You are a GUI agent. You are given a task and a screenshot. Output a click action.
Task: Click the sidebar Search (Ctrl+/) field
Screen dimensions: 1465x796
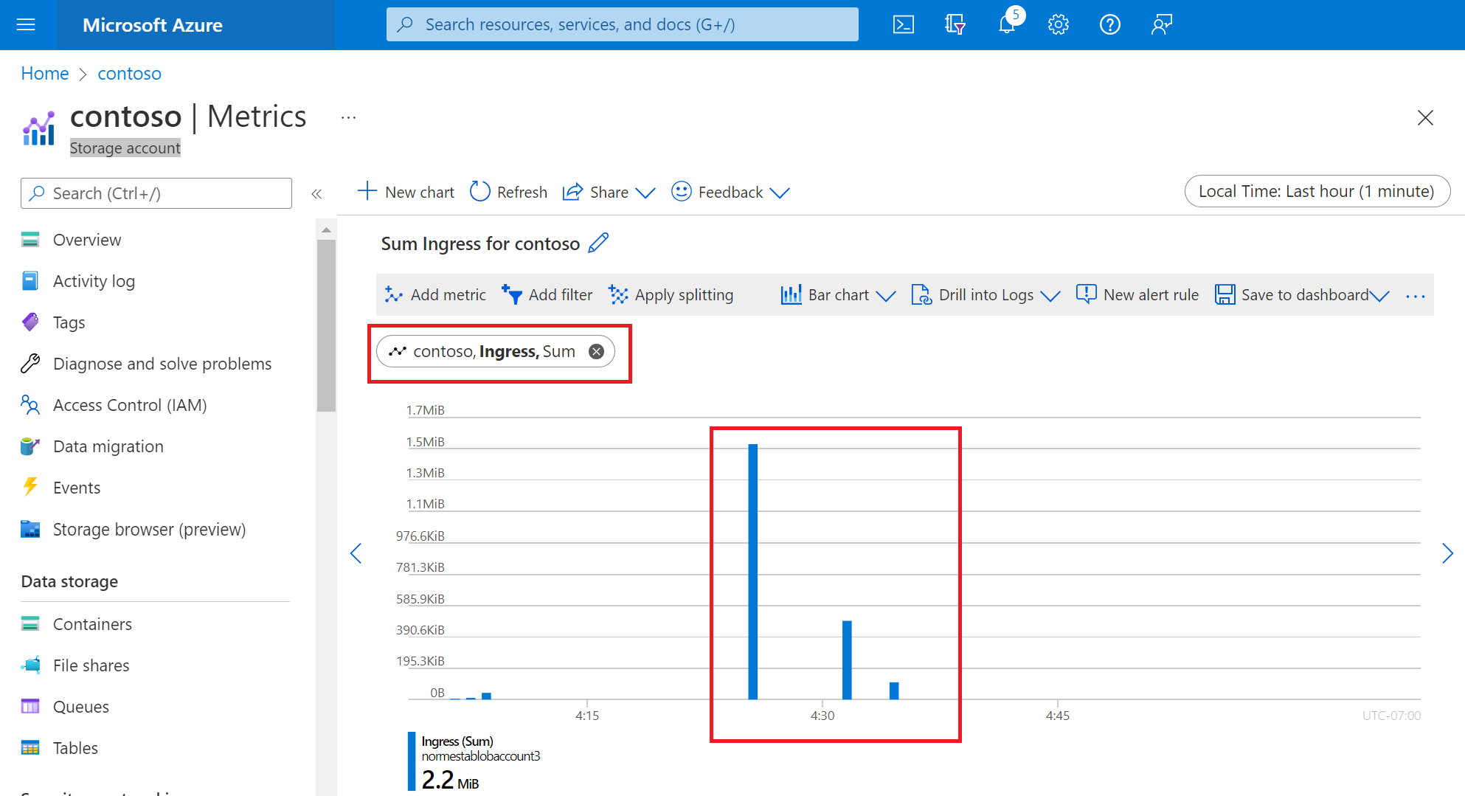coord(156,193)
